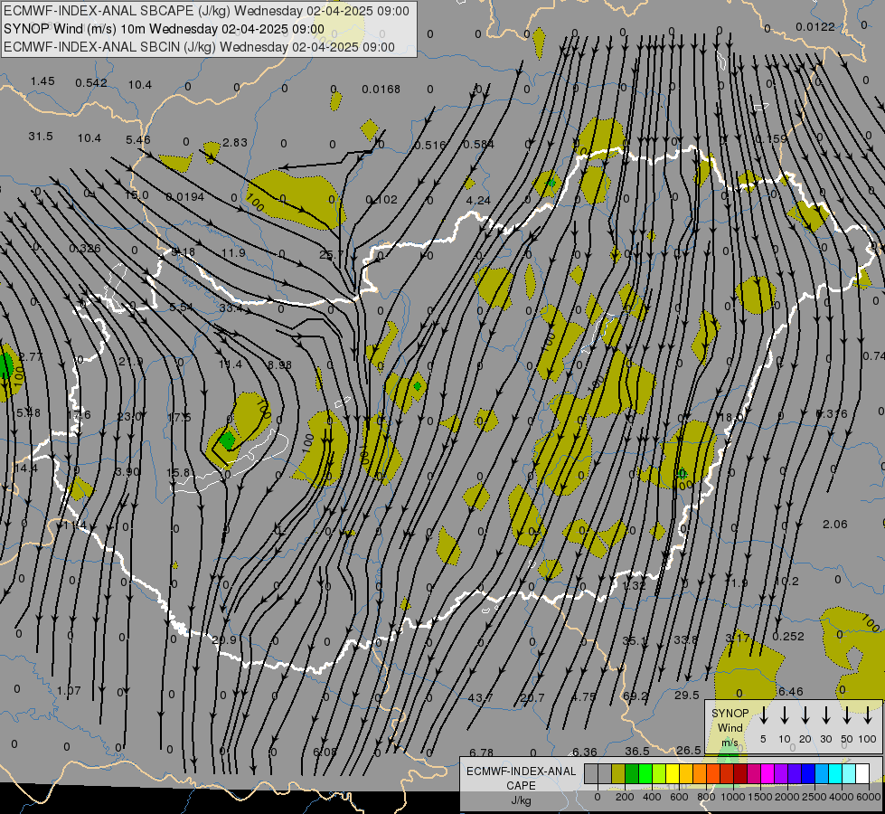This screenshot has height=814, width=885.
Task: Click the 5 m/s wind arrow in legend
Action: point(763,715)
